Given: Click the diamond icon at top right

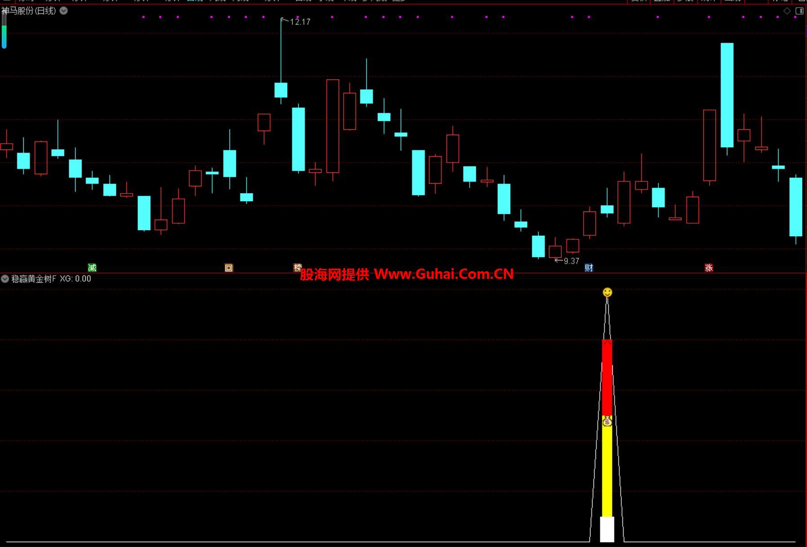Looking at the screenshot, I should pos(787,11).
